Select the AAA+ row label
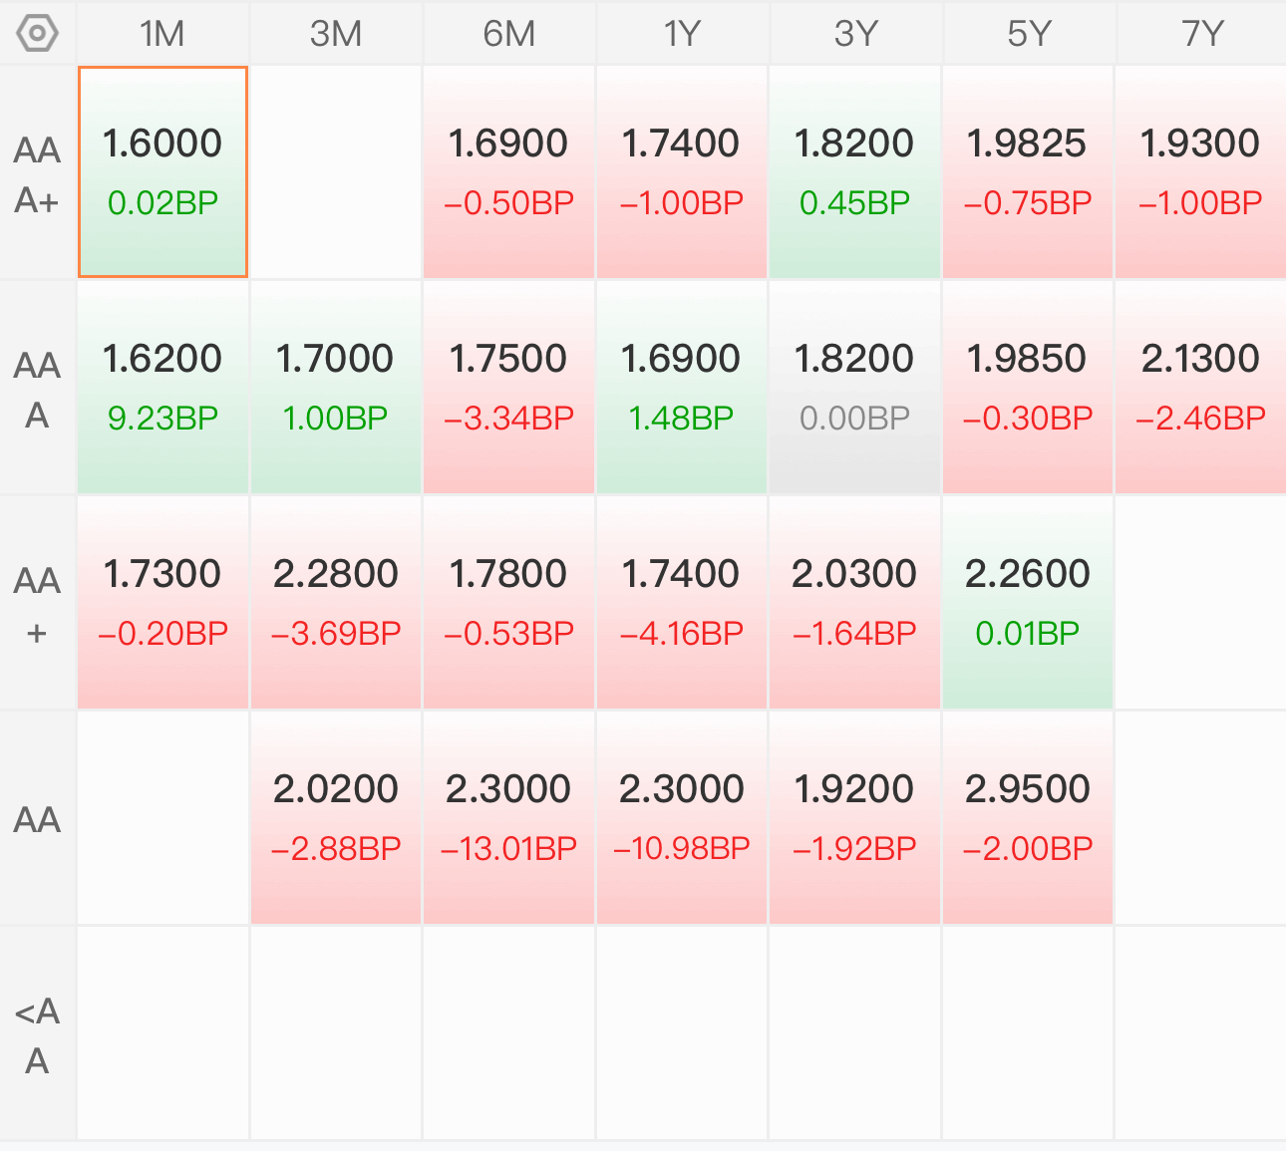The width and height of the screenshot is (1286, 1151). click(37, 172)
